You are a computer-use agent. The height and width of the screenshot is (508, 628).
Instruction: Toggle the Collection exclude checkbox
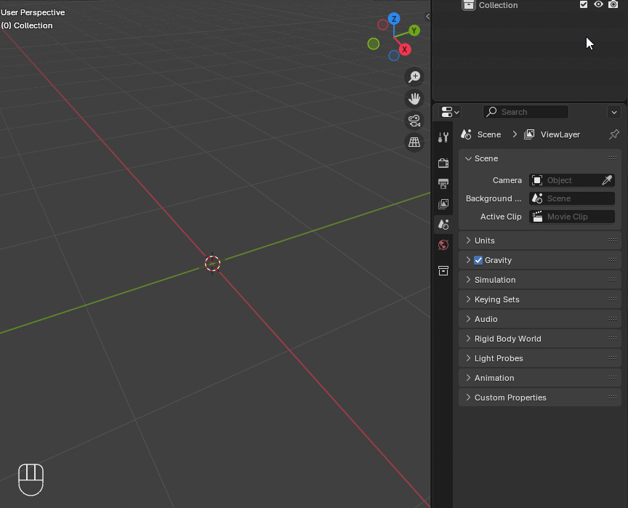click(584, 5)
